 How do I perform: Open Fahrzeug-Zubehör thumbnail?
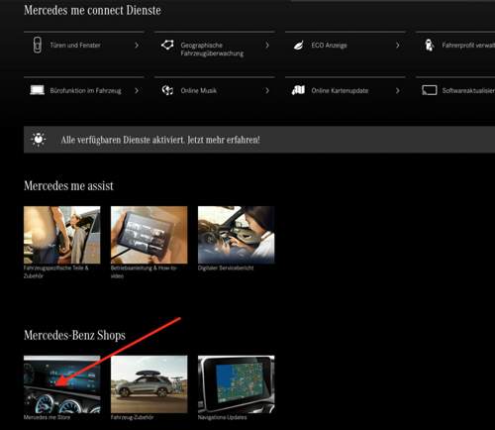click(x=149, y=384)
